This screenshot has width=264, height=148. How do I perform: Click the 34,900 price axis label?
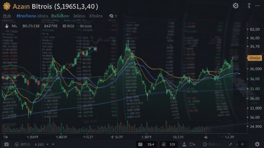[256, 126]
